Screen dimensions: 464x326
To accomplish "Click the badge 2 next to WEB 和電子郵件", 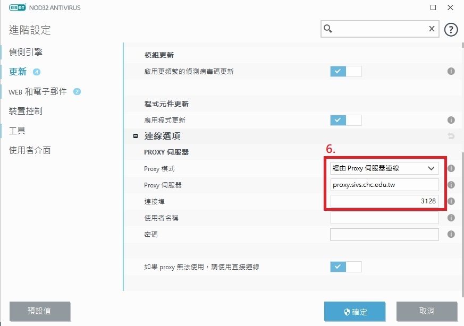I will coord(77,92).
